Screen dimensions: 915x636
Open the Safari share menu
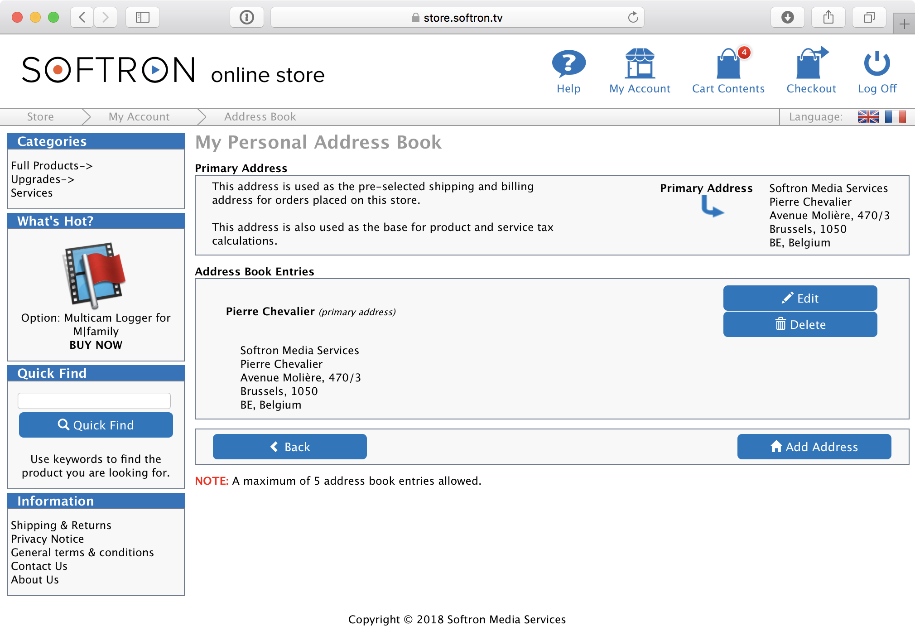[x=828, y=17]
